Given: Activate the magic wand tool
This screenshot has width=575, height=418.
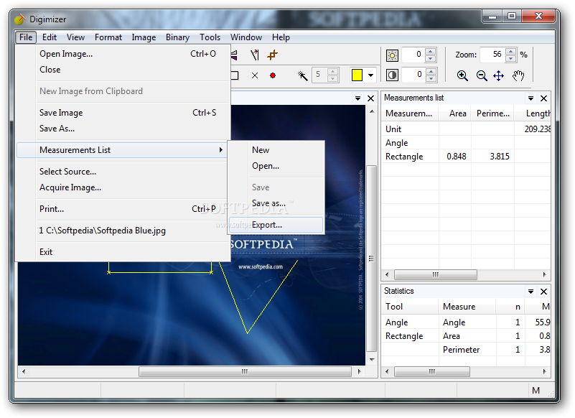Looking at the screenshot, I should pyautogui.click(x=302, y=75).
